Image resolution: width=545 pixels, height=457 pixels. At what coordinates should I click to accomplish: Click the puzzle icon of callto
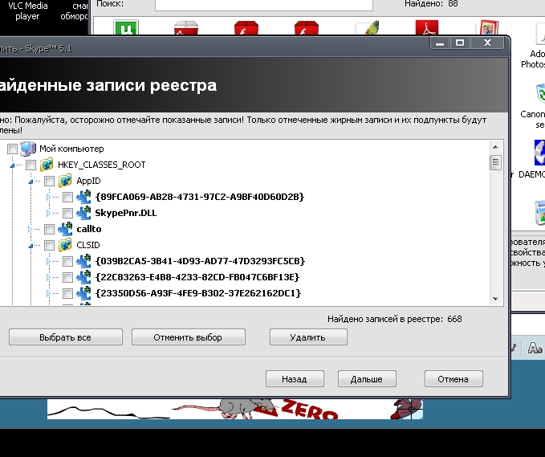coord(65,229)
